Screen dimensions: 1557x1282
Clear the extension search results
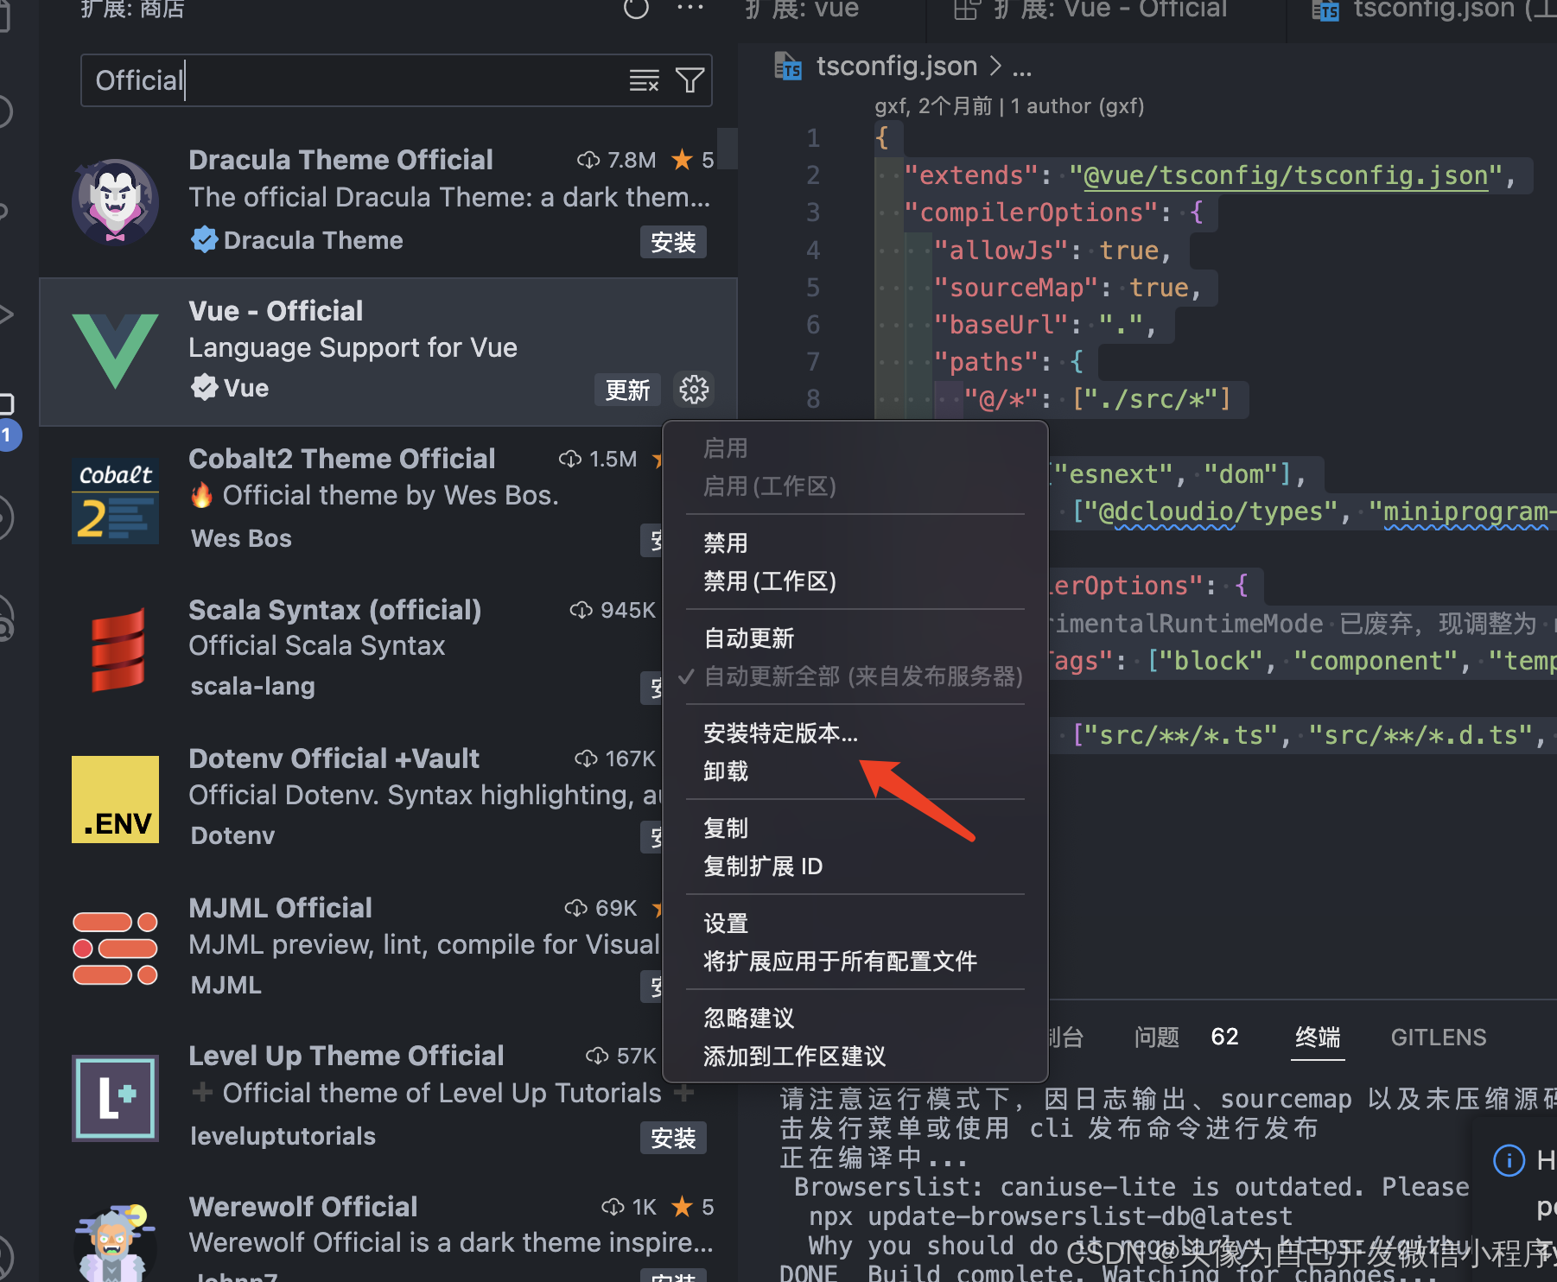644,80
